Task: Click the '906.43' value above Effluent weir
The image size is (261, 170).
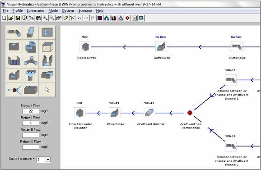Action: 114,103
